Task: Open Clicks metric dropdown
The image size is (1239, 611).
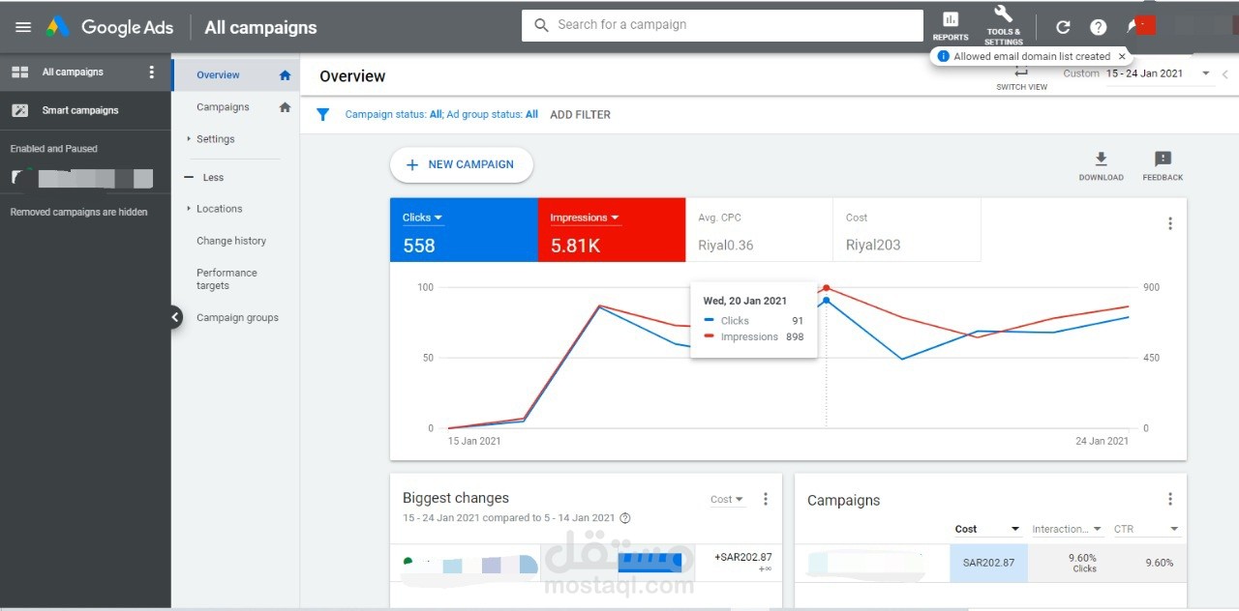Action: [x=422, y=218]
